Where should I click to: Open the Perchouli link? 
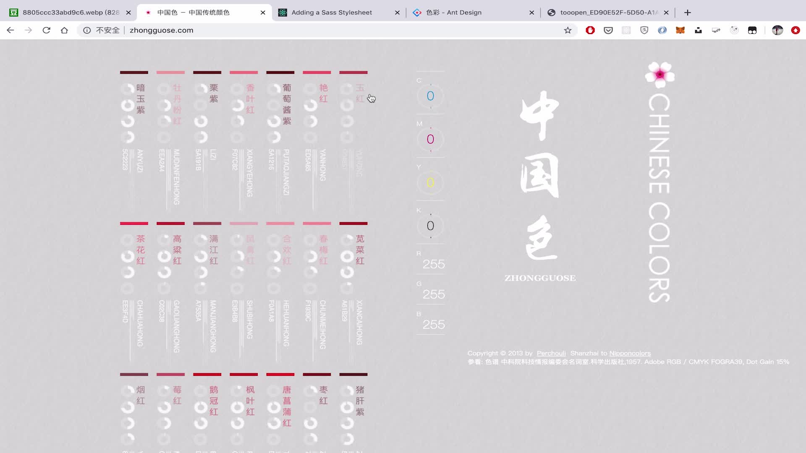coord(551,353)
